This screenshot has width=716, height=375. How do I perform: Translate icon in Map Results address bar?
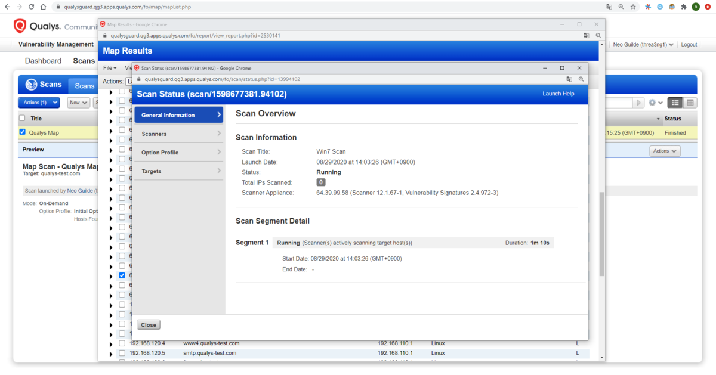(x=587, y=35)
